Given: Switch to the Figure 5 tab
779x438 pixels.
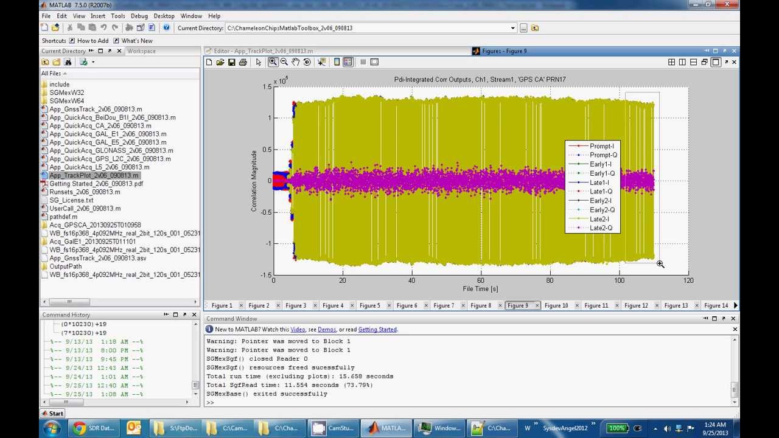Looking at the screenshot, I should tap(369, 305).
